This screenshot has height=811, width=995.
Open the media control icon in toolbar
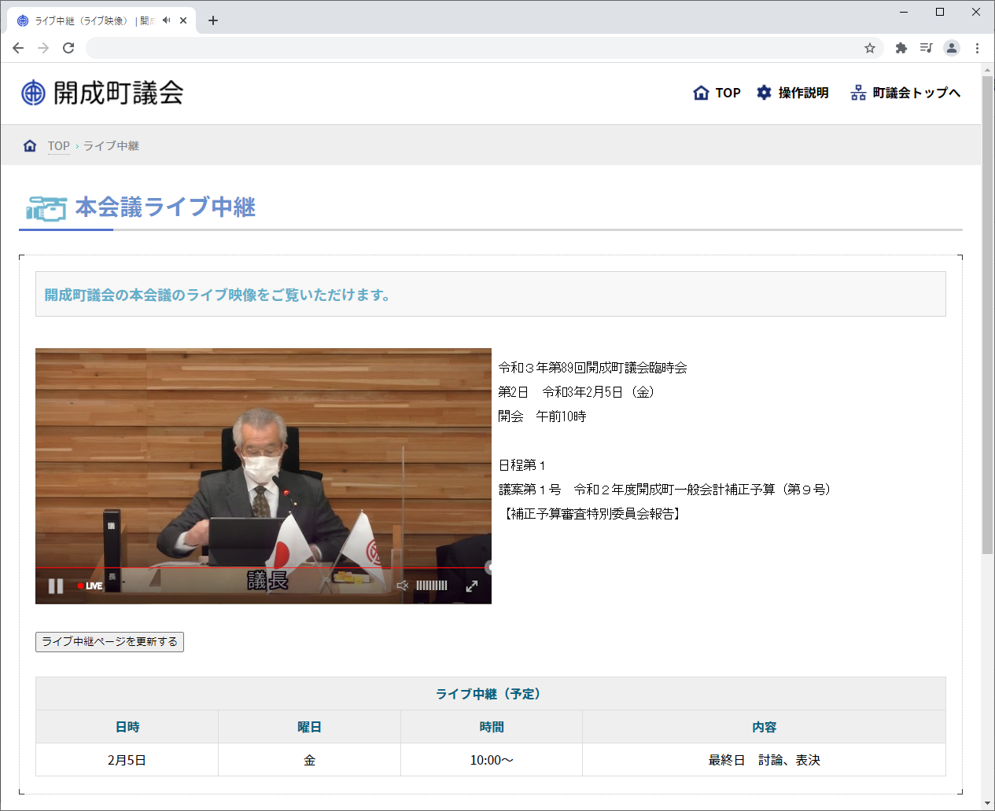click(x=927, y=48)
